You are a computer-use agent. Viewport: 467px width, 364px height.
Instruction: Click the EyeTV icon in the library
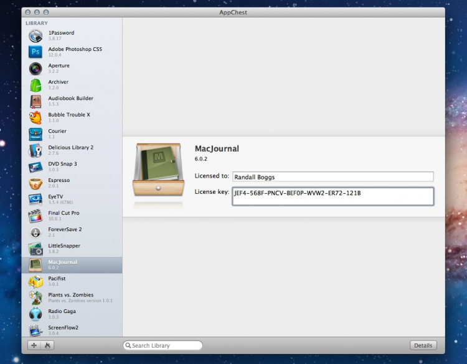[35, 199]
